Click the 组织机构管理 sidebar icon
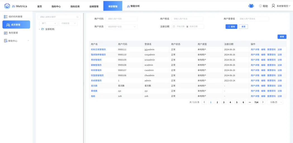The image size is (293, 143). click(6, 17)
